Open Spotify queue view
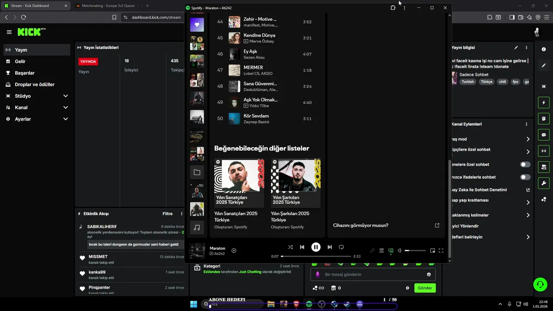The image size is (553, 311). click(x=381, y=251)
